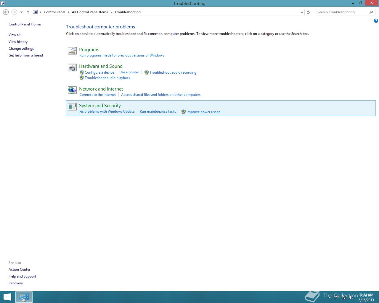The image size is (379, 303).
Task: Click the taskbar clock and date
Action: coord(366,297)
